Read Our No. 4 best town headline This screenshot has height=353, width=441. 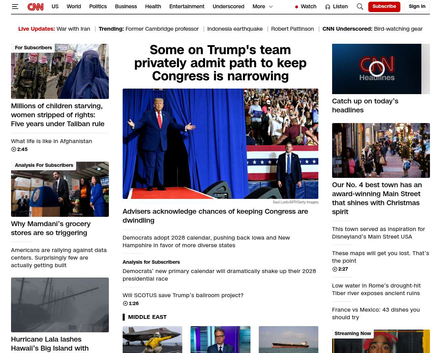pos(377,198)
